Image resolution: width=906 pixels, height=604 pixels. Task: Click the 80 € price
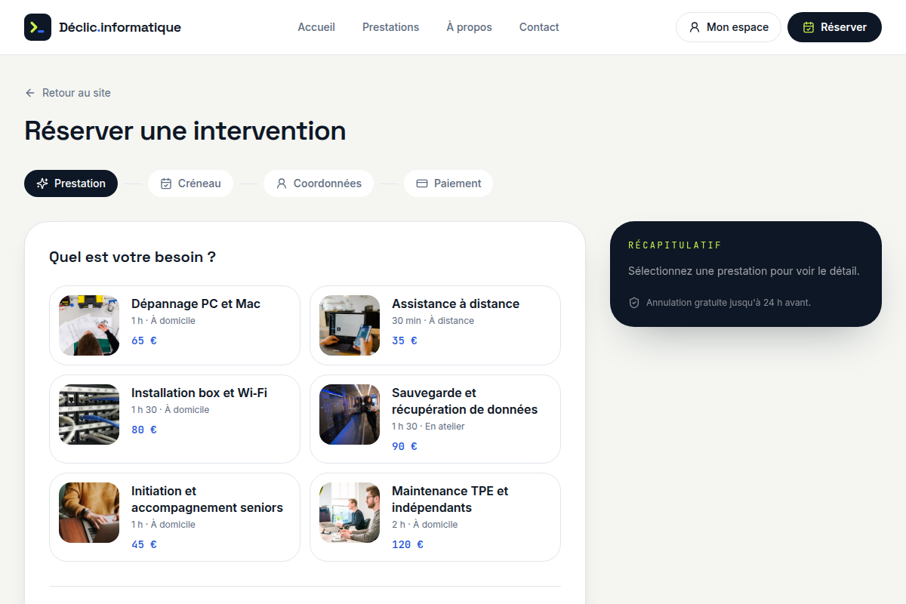[x=144, y=430]
